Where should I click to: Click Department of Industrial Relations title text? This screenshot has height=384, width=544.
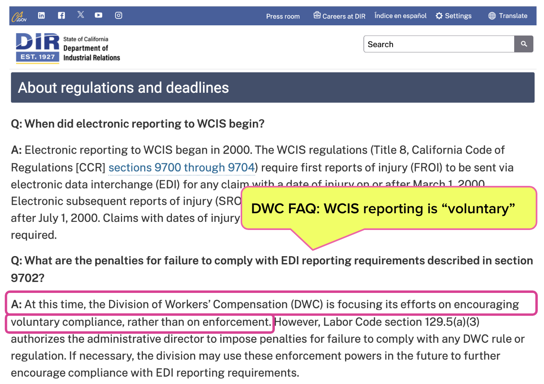coord(91,53)
